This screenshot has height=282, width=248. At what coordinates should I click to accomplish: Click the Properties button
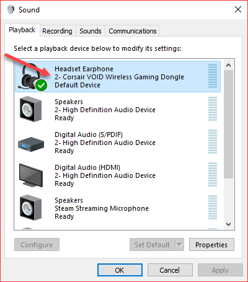tap(211, 245)
